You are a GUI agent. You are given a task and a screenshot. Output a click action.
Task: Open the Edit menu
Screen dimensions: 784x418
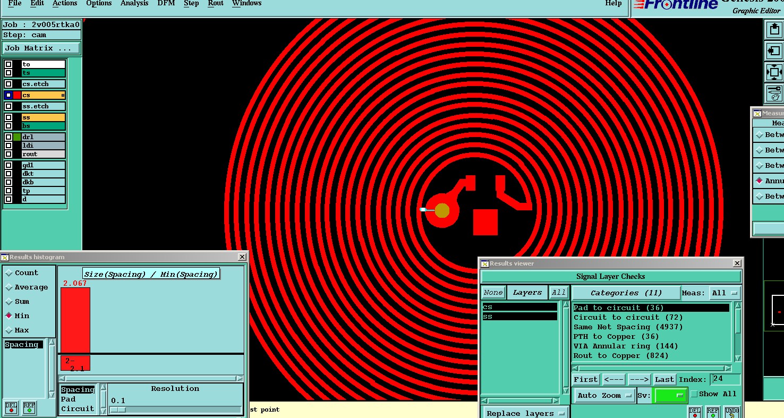[37, 4]
